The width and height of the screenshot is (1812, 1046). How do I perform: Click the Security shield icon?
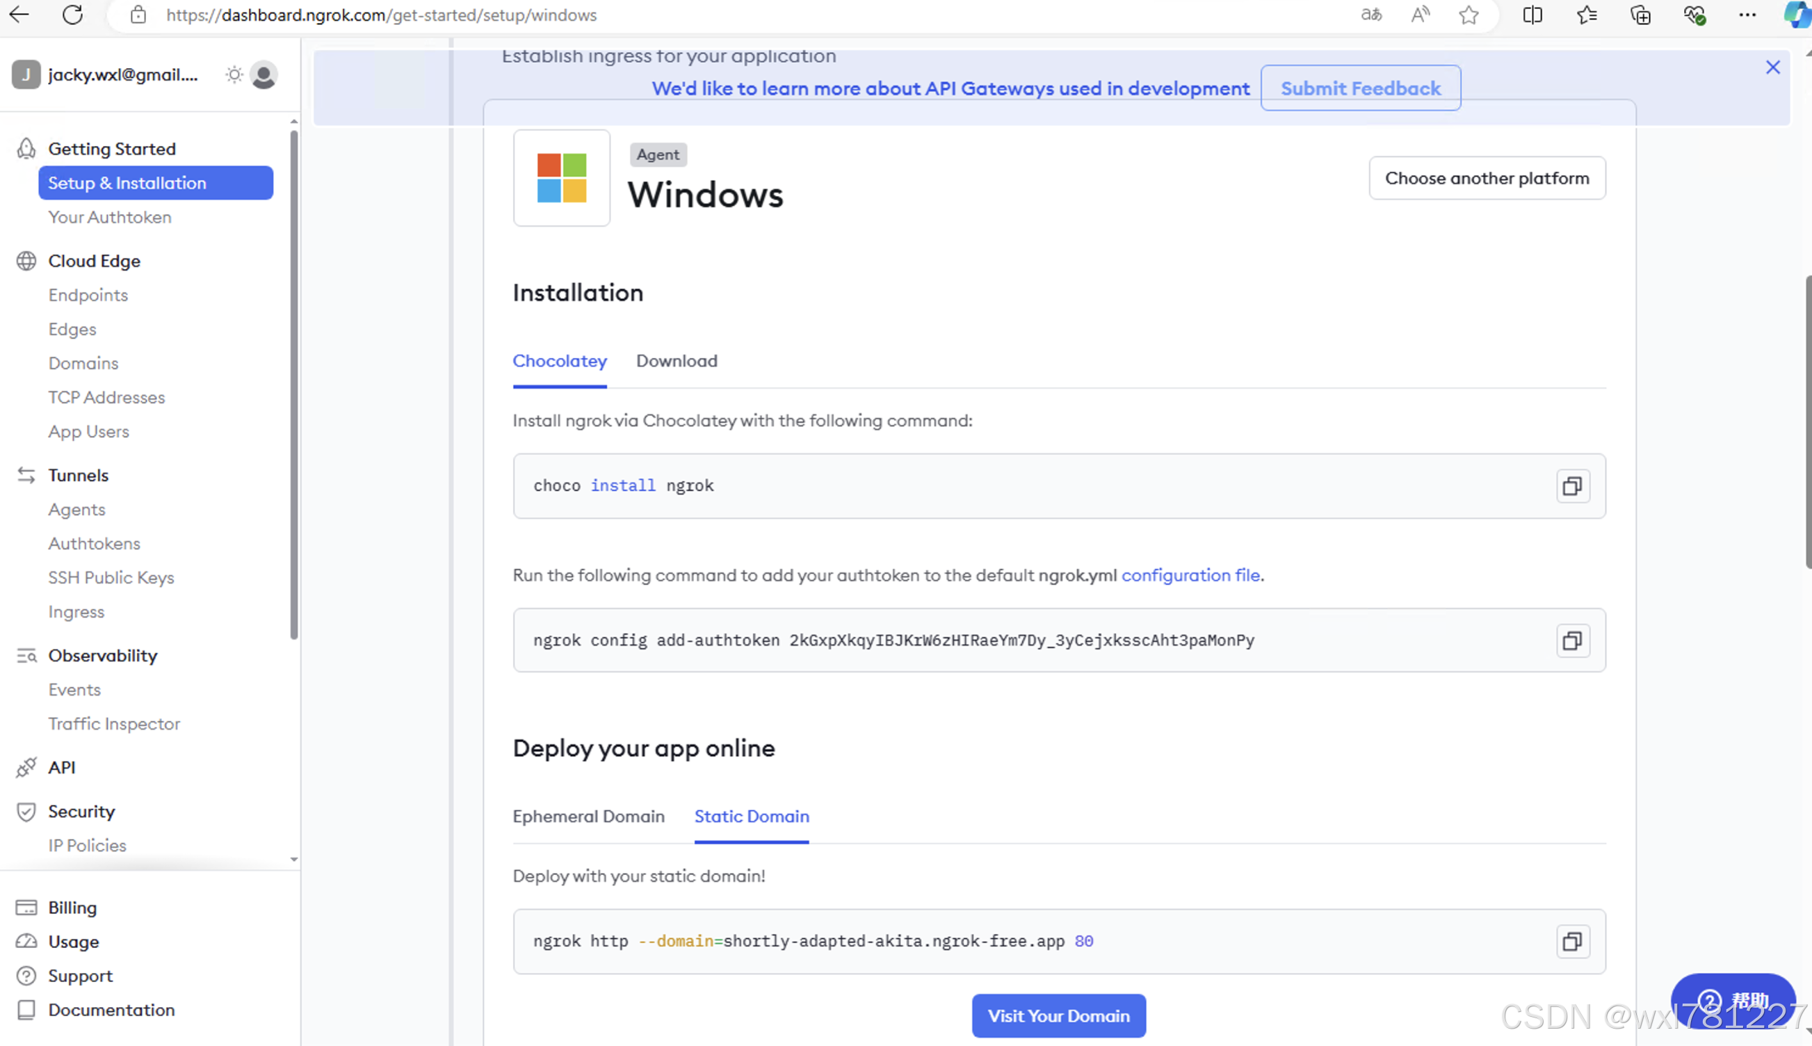(26, 811)
